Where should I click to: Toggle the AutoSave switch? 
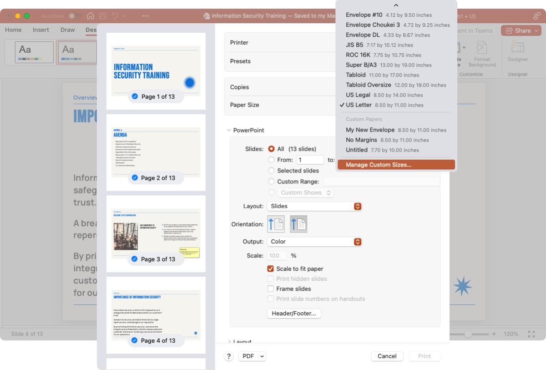click(74, 16)
